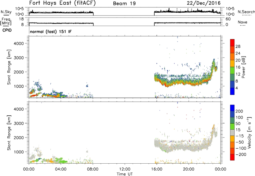Click the 'Fort Hays East (fitACF)' title

[x=62, y=3]
